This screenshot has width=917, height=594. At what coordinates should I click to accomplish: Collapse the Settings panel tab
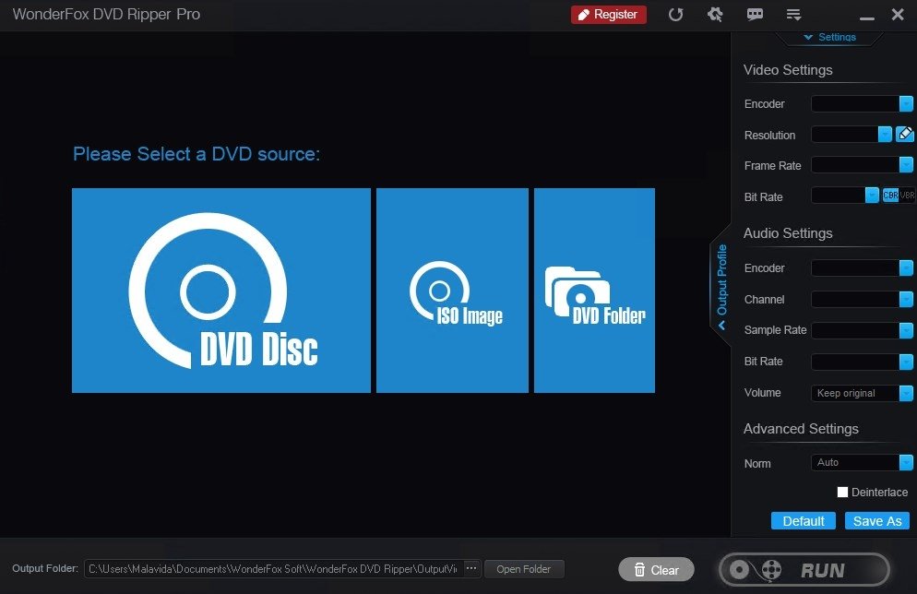[829, 38]
